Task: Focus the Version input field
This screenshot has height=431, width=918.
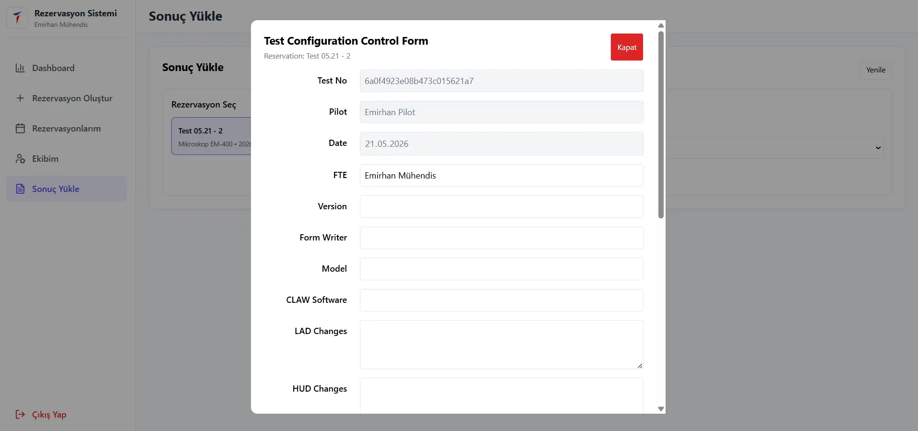Action: (501, 207)
